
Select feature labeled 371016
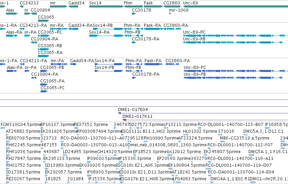point(220,135)
